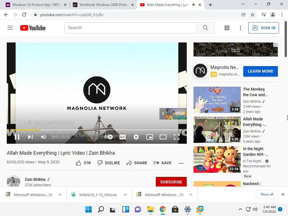The height and width of the screenshot is (216, 288).
Task: Click the address bar URL
Action: 72,15
